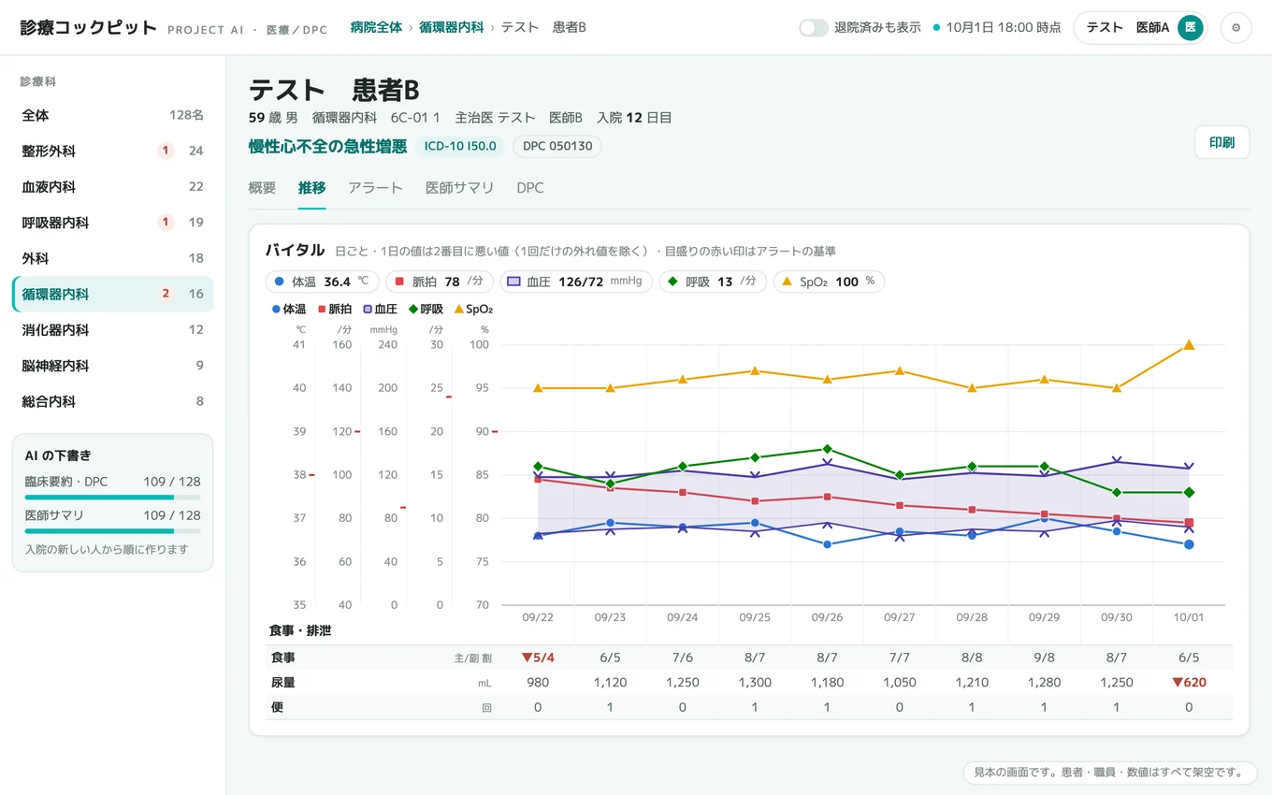
Task: Toggle 呼吸 series in chart legend
Action: click(x=426, y=309)
